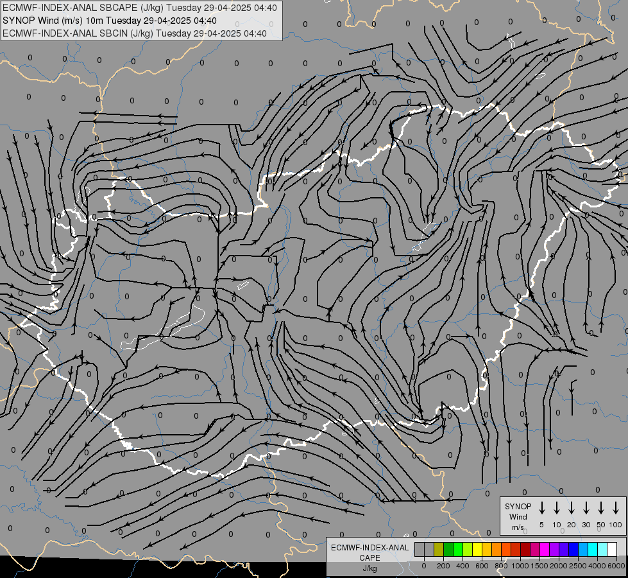Select the bright green CAPE swatch before the 400 tick
The width and height of the screenshot is (628, 578).
pos(458,550)
